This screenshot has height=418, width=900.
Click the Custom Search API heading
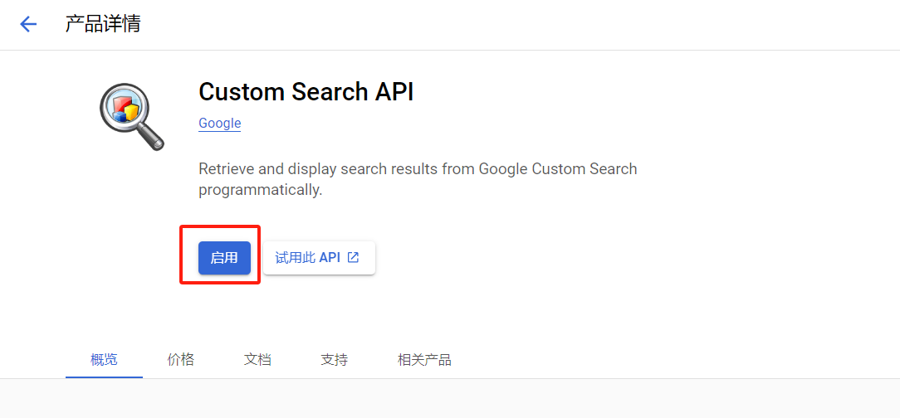(306, 92)
